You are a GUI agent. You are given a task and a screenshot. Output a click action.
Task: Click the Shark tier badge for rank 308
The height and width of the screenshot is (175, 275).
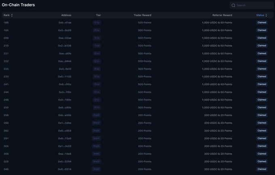pyautogui.click(x=96, y=154)
